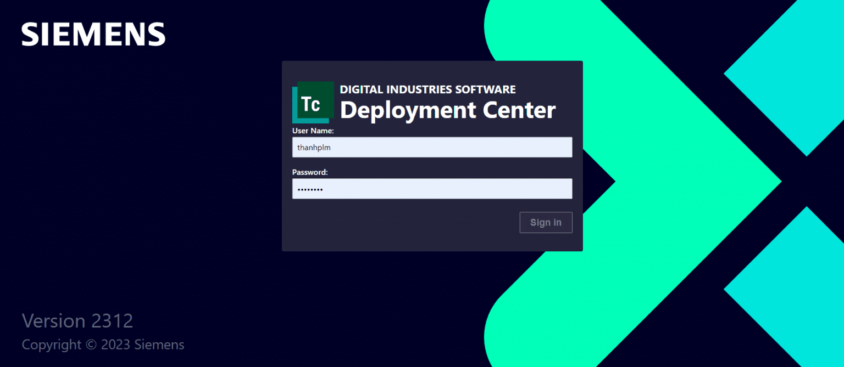Image resolution: width=844 pixels, height=367 pixels.
Task: Click the Password input field
Action: pos(432,188)
